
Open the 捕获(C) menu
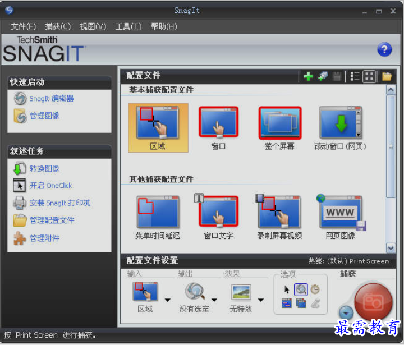tap(58, 26)
